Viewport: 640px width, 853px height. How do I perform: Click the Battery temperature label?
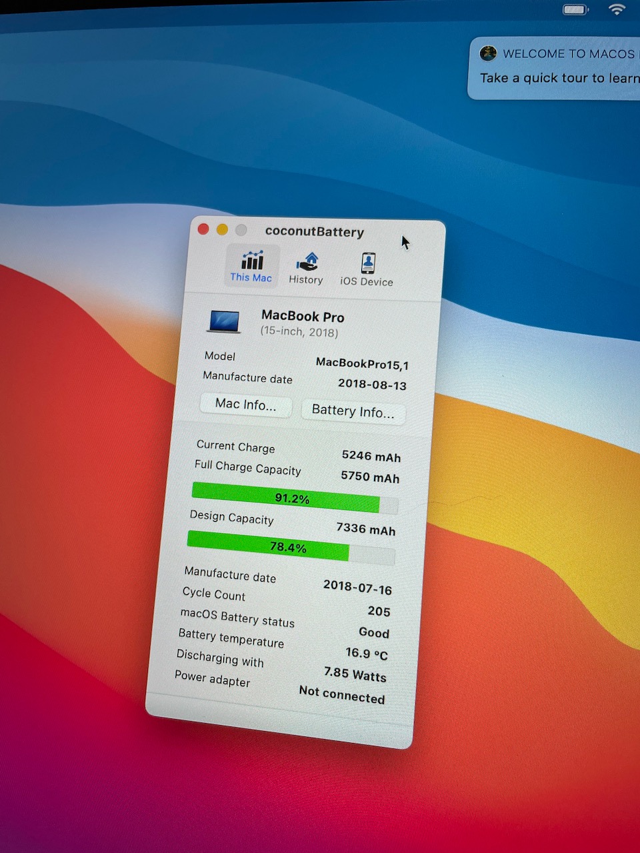[231, 638]
